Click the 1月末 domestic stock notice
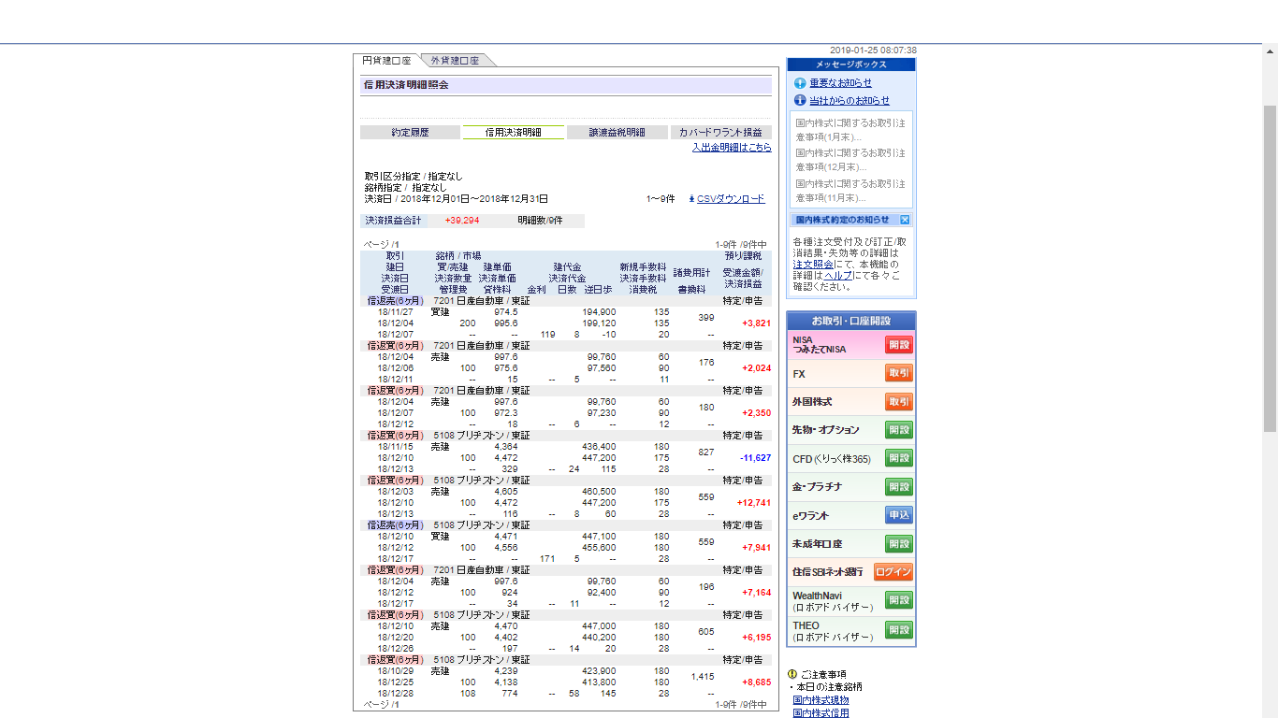This screenshot has height=718, width=1278. [x=850, y=130]
